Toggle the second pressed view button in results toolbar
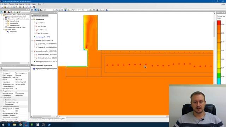226x127 pixels. click(x=36, y=10)
